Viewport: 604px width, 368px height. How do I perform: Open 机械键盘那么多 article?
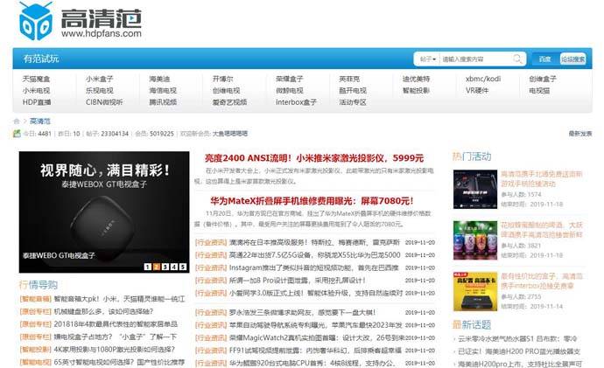[103, 311]
